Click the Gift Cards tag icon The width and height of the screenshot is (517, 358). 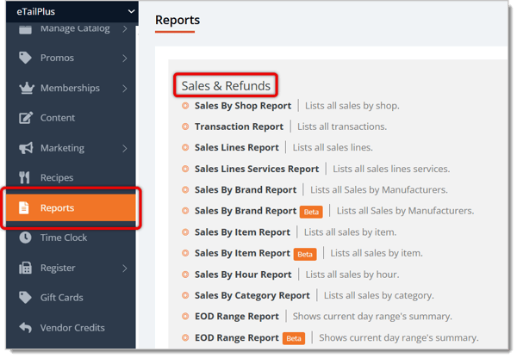(x=25, y=298)
